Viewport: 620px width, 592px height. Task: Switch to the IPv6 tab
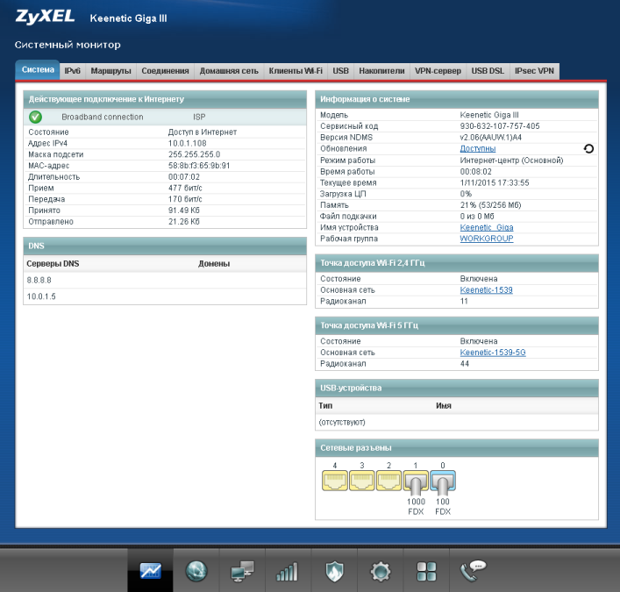point(73,71)
